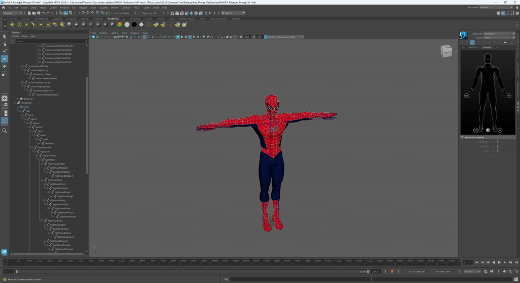Open the Windows menu
Screen dimensions: 520x283
(64, 8)
